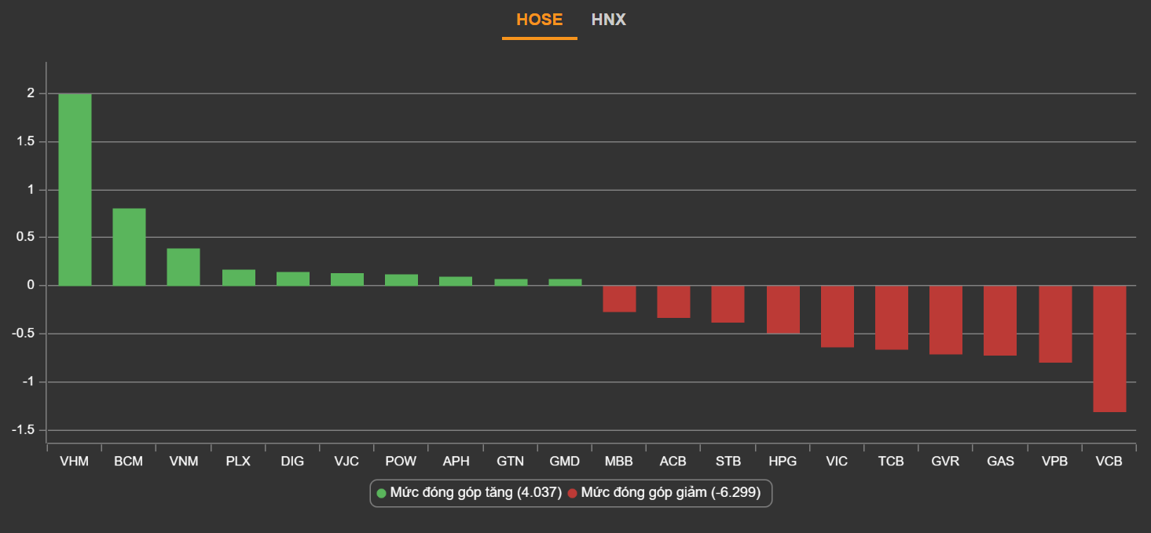
Task: Click the red MBB bar
Action: (619, 299)
